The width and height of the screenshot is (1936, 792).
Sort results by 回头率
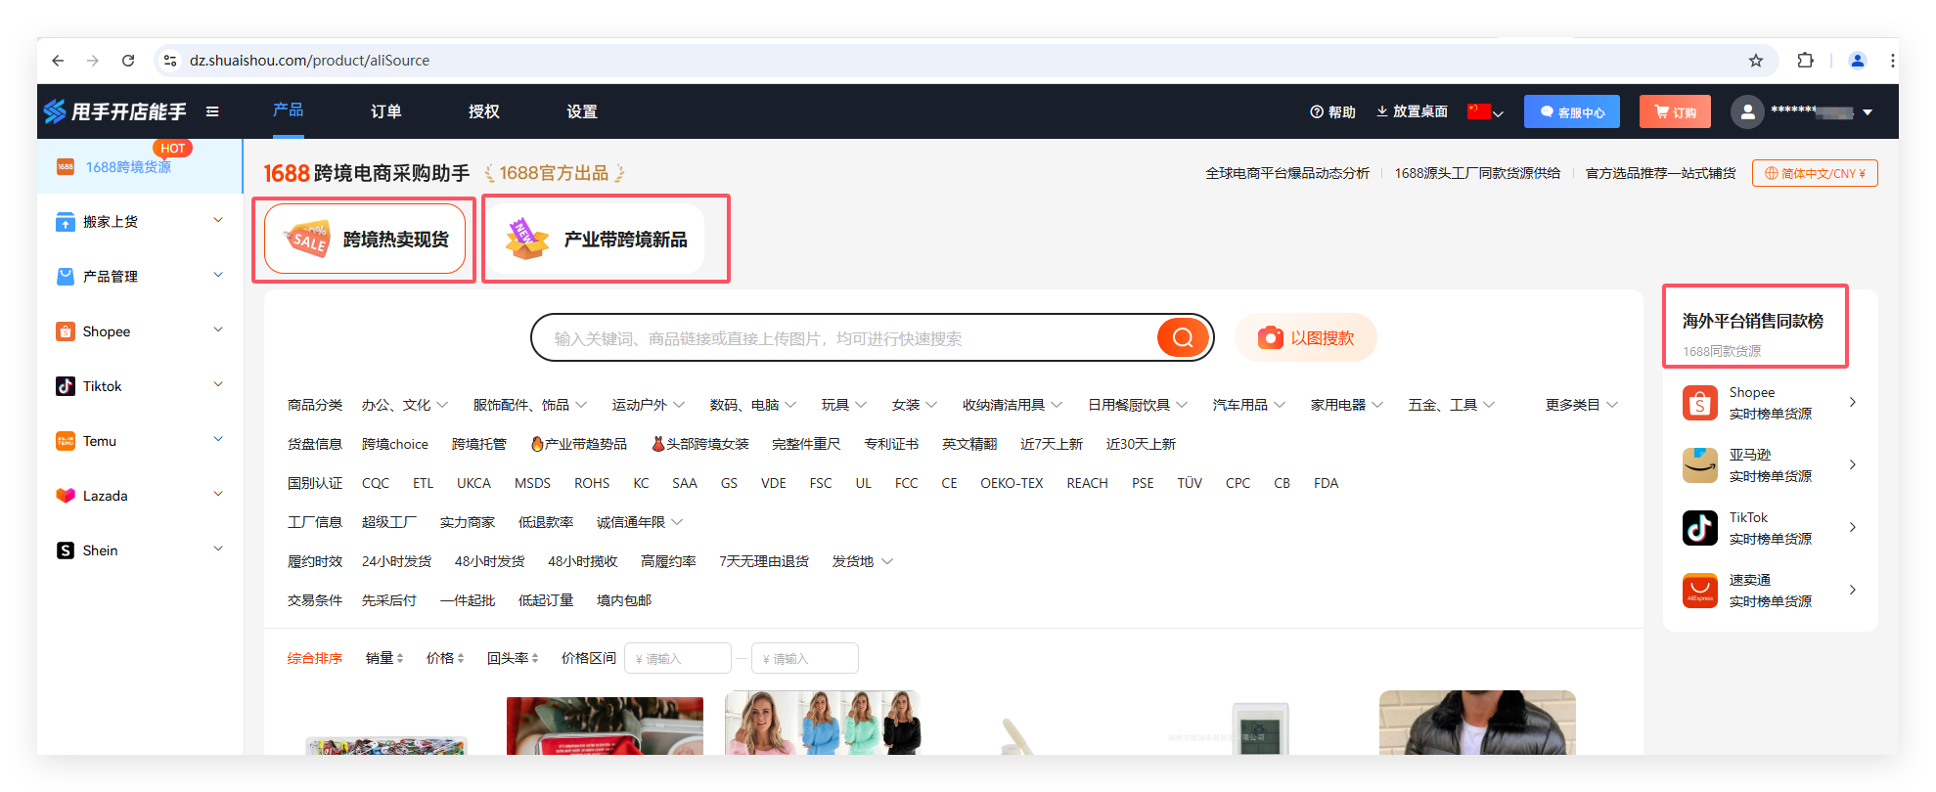[x=513, y=659]
